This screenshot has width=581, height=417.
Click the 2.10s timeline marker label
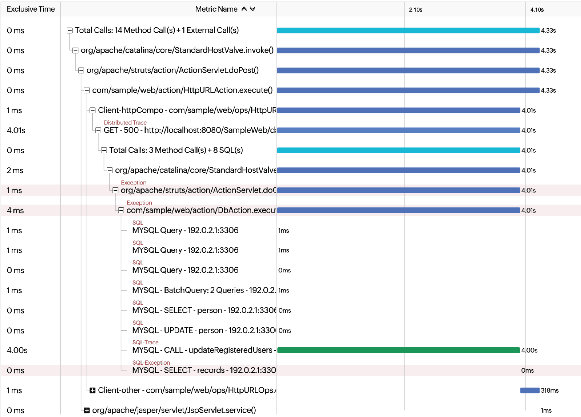[x=416, y=10]
